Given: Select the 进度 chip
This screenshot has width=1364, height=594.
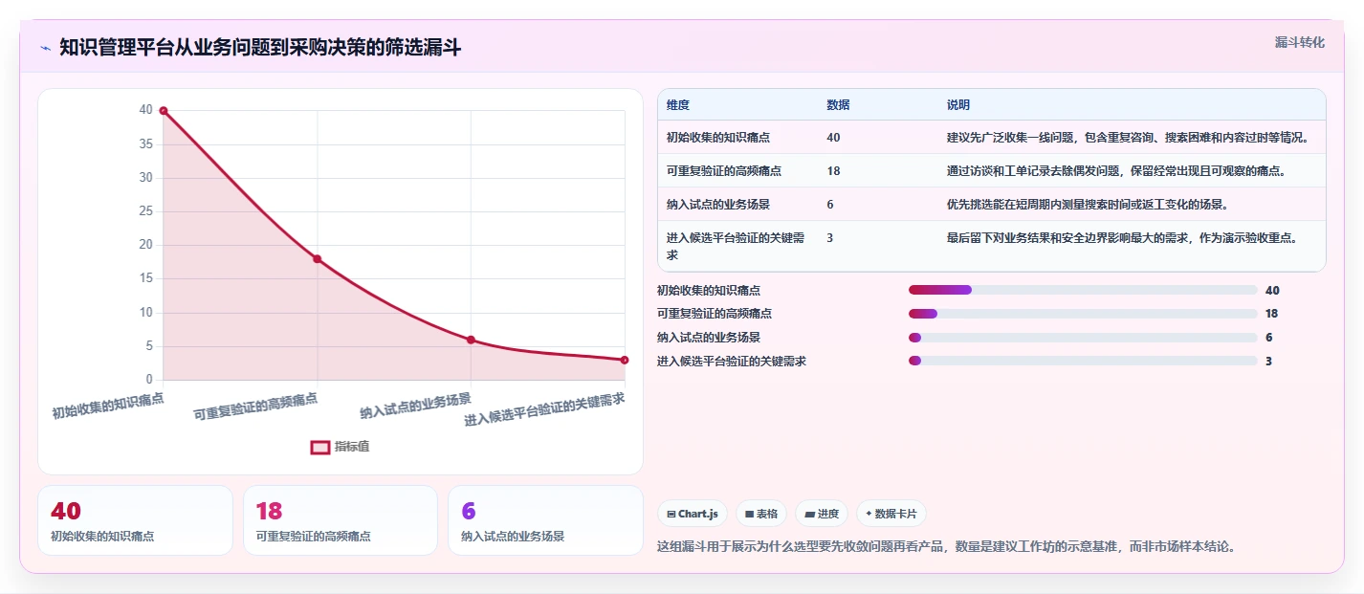Looking at the screenshot, I should [x=822, y=514].
